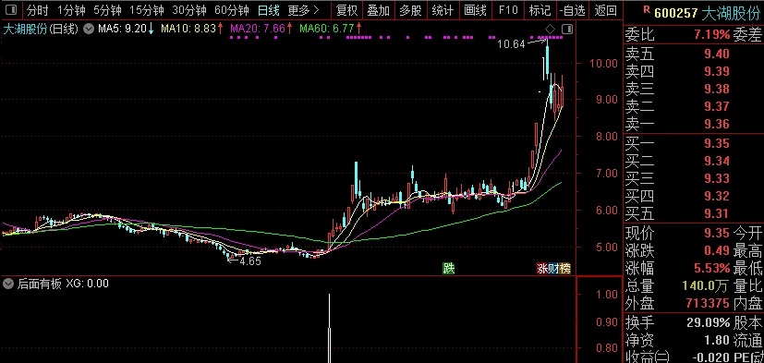This screenshot has width=764, height=363.
Task: Click 买五 price 9.31
Action: (716, 214)
